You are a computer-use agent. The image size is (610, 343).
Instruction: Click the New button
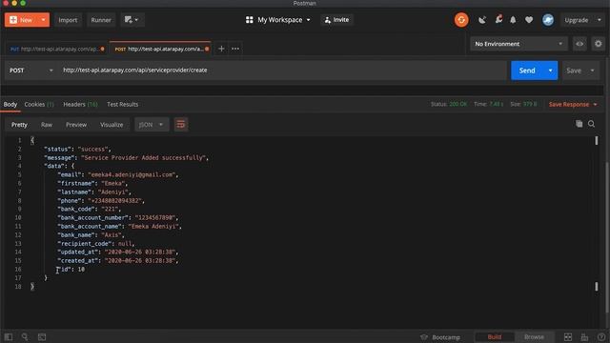21,20
